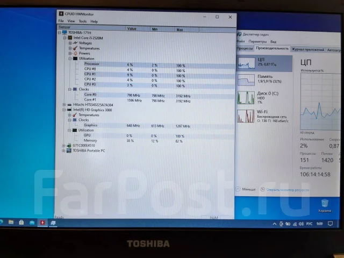
Task: Open the Файл menu in Task Manager
Action: [241, 41]
